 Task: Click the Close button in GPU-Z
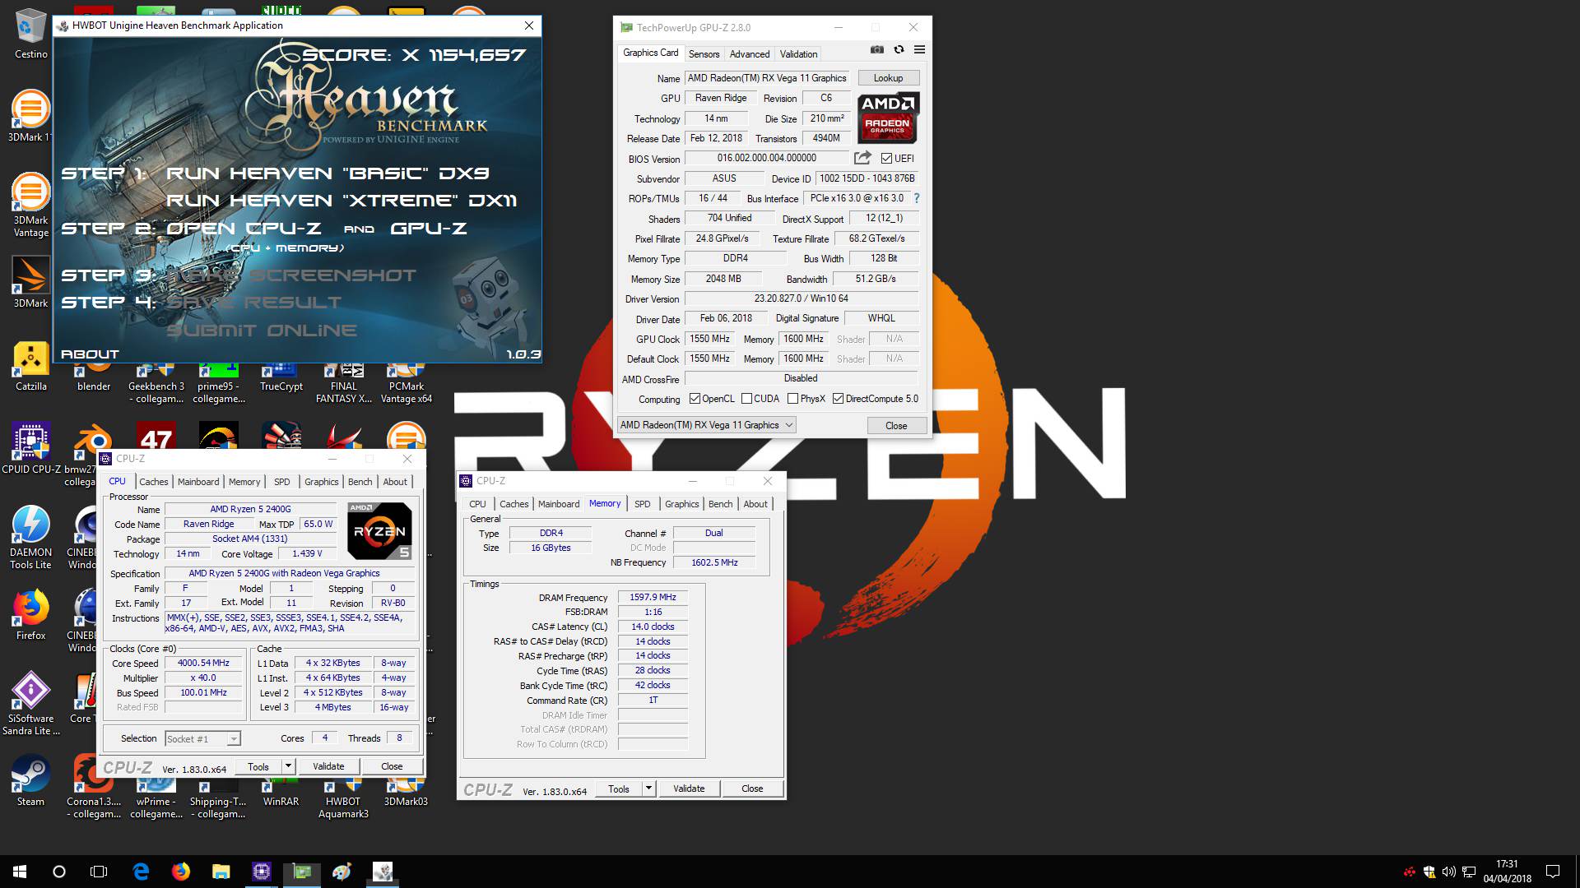pos(896,426)
